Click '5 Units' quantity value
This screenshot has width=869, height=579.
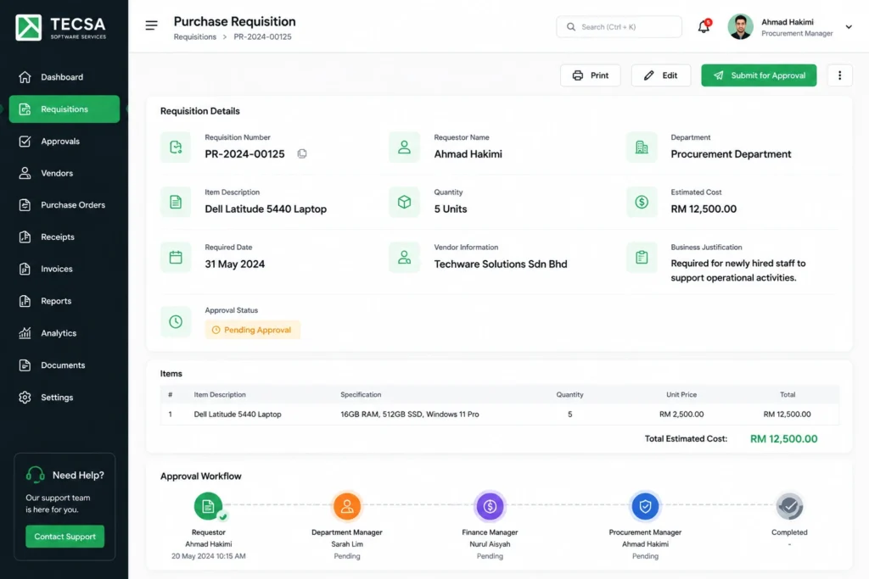pyautogui.click(x=451, y=209)
